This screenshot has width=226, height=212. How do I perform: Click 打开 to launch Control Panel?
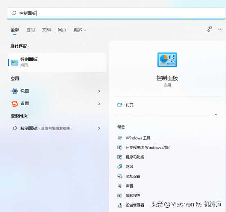coord(129,105)
